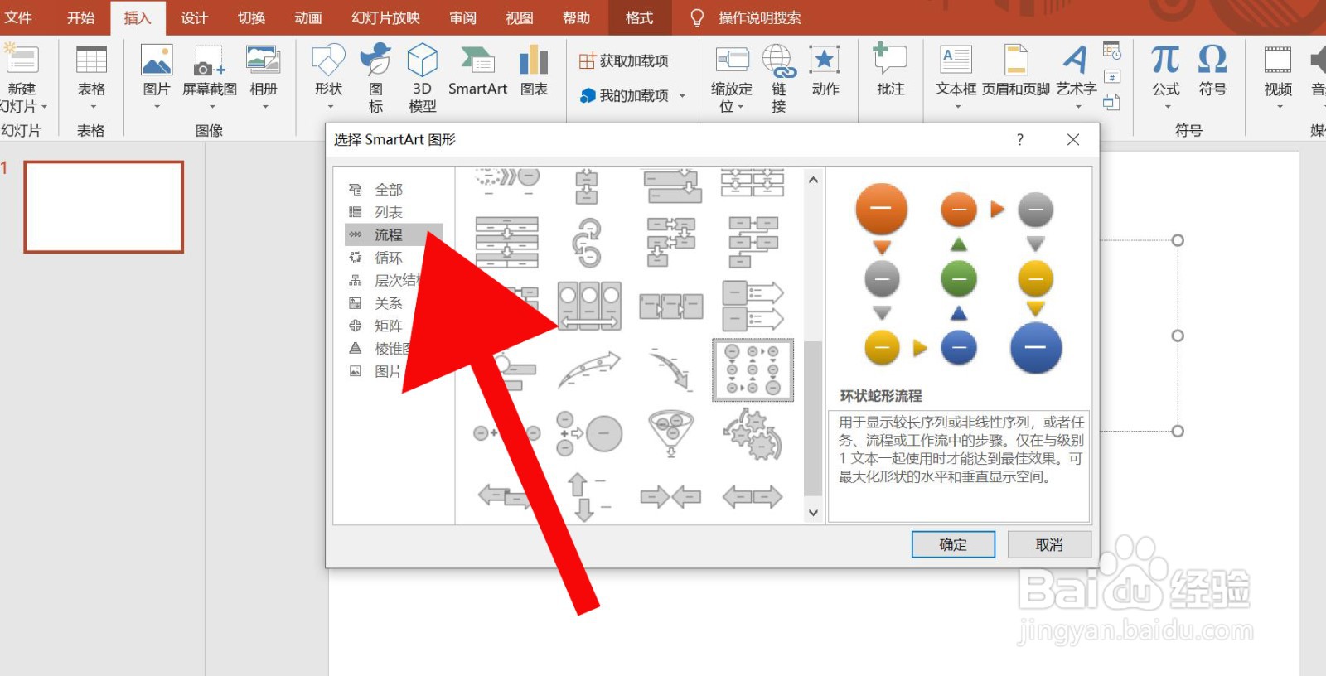Open the Table (表格) dropdown arrow
This screenshot has width=1326, height=676.
(x=93, y=107)
